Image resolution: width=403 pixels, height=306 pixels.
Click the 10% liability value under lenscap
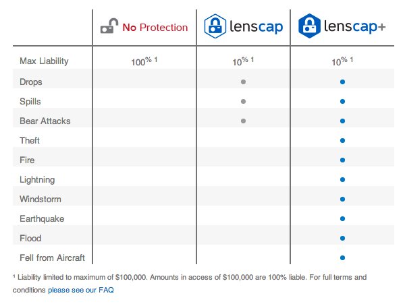(x=243, y=61)
